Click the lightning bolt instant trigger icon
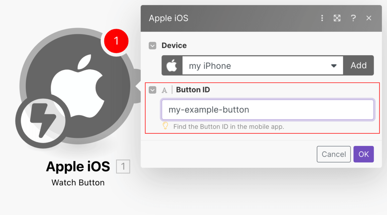Image resolution: width=387 pixels, height=215 pixels. [43, 121]
